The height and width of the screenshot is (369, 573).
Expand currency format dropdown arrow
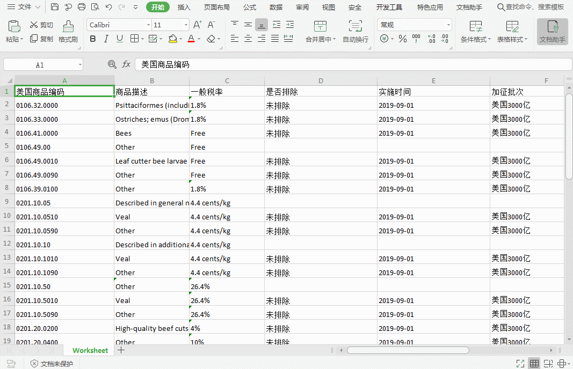point(392,39)
